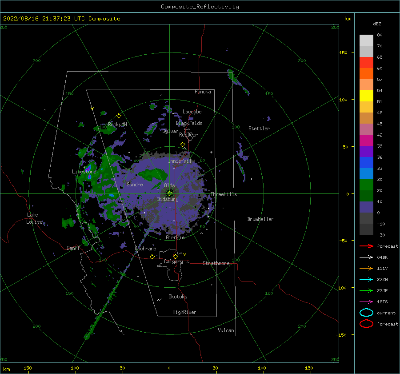Click the Lake Louise label
400x374 pixels.
pyautogui.click(x=34, y=218)
